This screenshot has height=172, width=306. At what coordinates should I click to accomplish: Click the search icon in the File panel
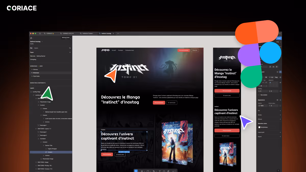click(70, 48)
